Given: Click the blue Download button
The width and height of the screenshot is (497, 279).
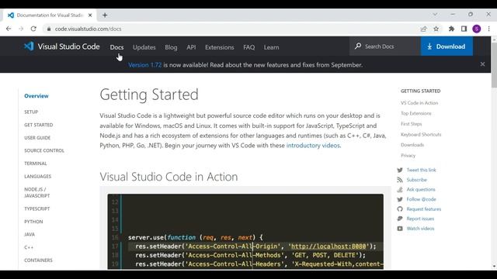Looking at the screenshot, I should click(x=447, y=46).
